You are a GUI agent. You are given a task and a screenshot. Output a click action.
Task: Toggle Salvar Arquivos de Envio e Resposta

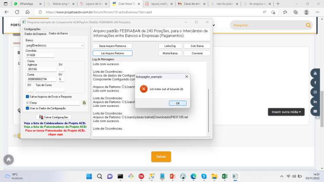click(x=27, y=97)
